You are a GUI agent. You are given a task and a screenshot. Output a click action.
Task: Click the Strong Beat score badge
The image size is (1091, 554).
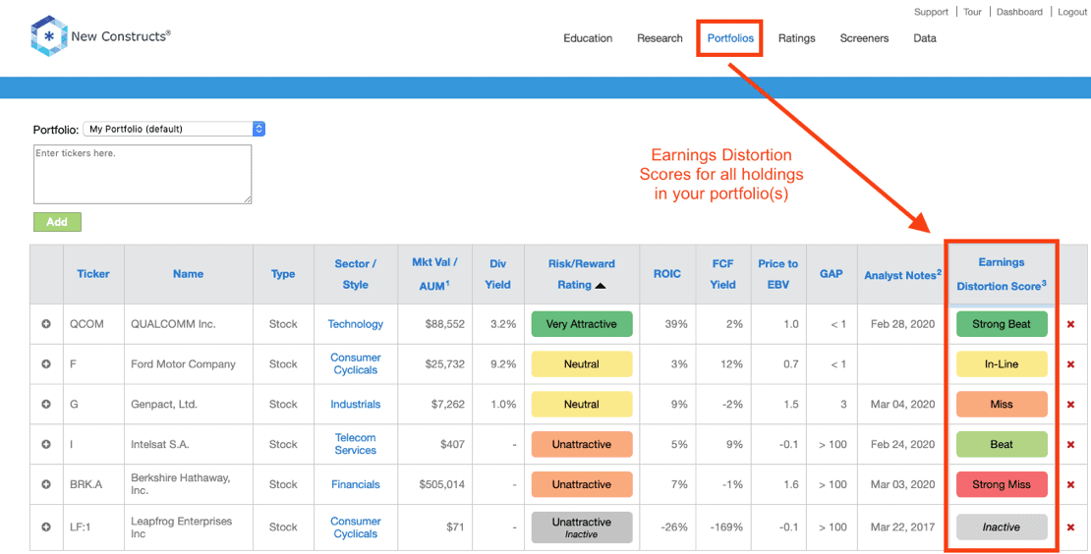click(1002, 324)
